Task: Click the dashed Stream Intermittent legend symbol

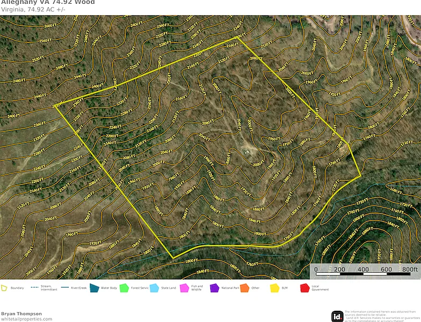Action: (x=35, y=288)
